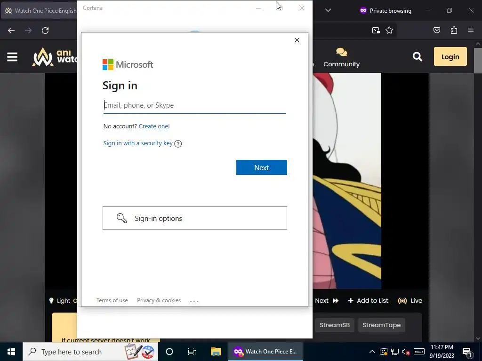Open the AniWatch search magnifier
Viewport: 482px width, 361px height.
[x=417, y=57]
